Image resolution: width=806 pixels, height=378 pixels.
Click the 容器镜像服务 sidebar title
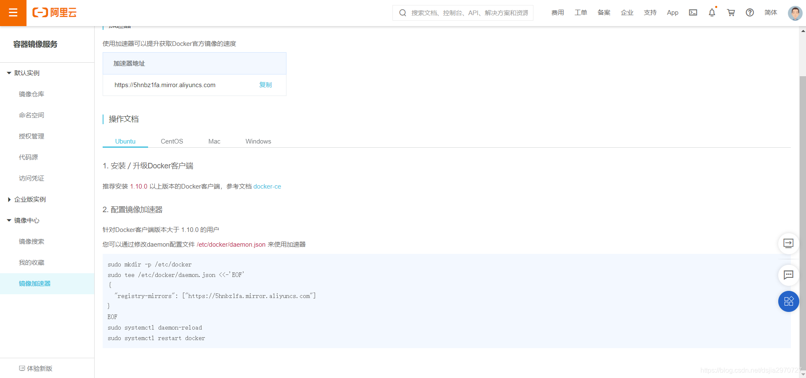(x=35, y=44)
